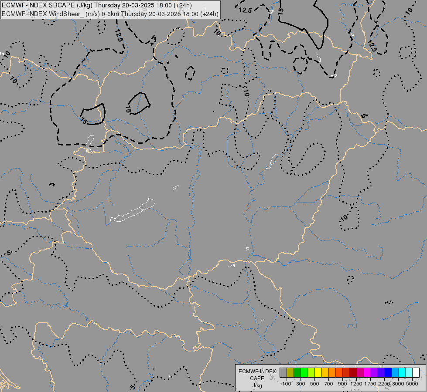The height and width of the screenshot is (392, 427).
Task: Click the legend value '500'
Action: pos(314,384)
